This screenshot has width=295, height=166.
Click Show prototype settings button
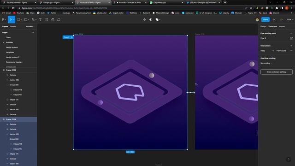(277, 72)
